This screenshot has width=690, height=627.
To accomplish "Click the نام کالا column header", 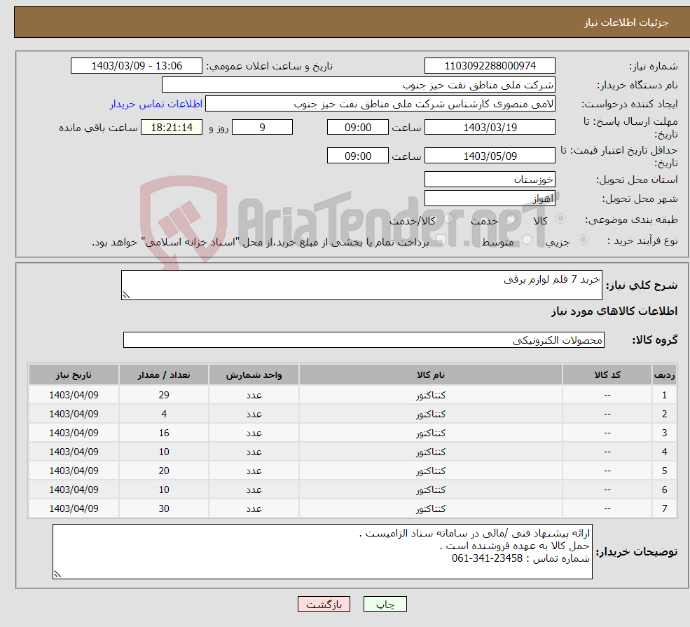I will pyautogui.click(x=431, y=375).
